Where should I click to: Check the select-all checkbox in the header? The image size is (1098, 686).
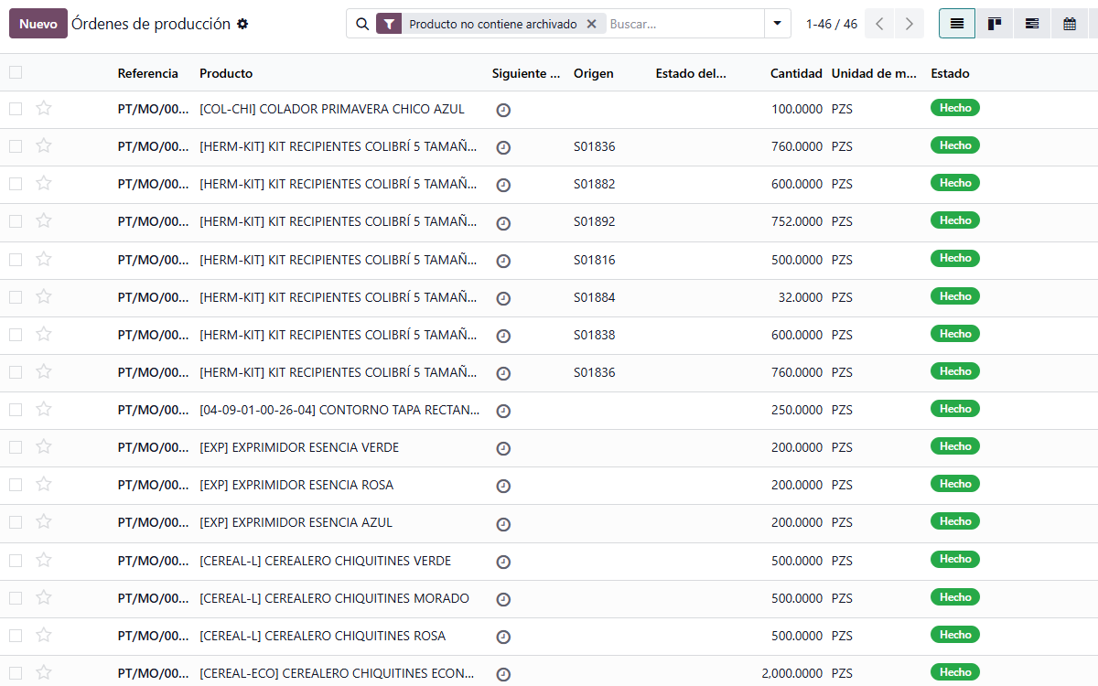point(16,71)
